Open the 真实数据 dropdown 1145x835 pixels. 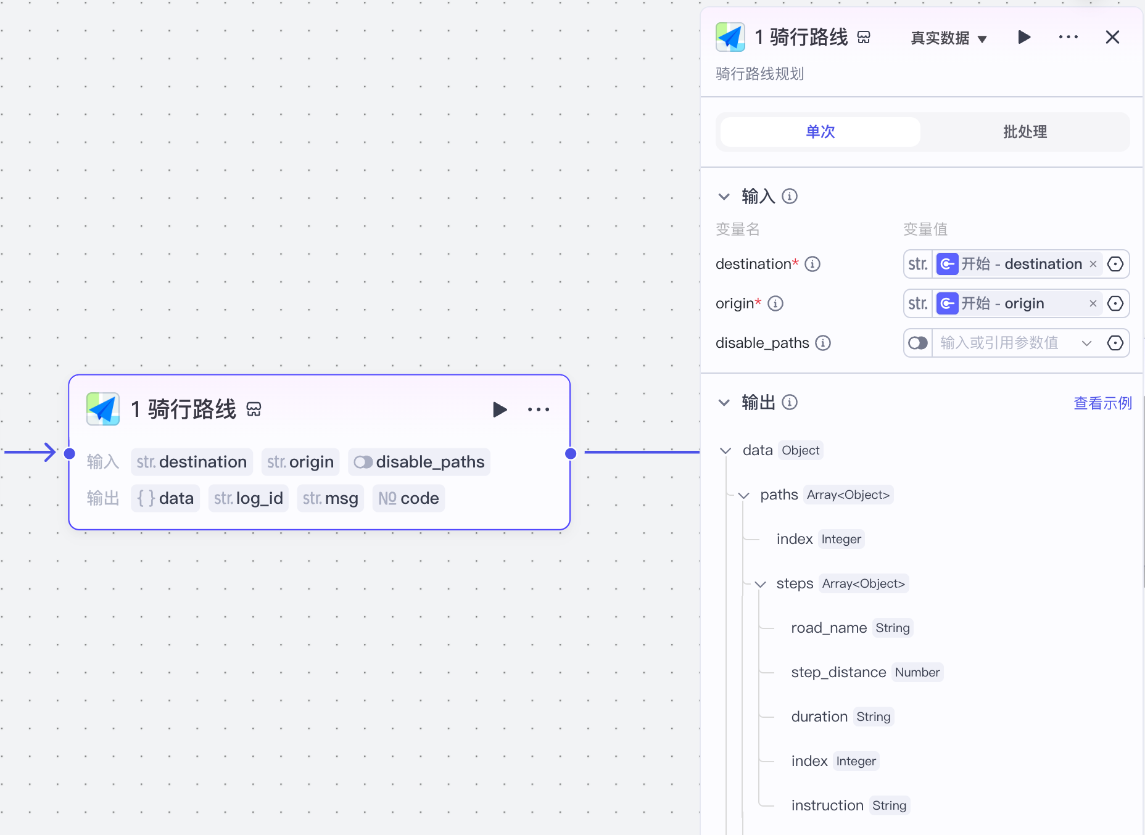click(949, 38)
